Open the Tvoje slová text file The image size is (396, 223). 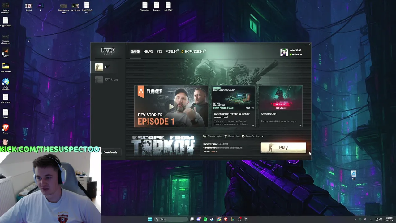(145, 7)
